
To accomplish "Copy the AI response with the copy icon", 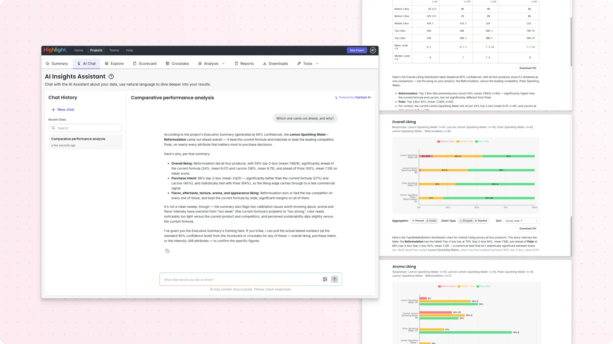I will point(167,251).
